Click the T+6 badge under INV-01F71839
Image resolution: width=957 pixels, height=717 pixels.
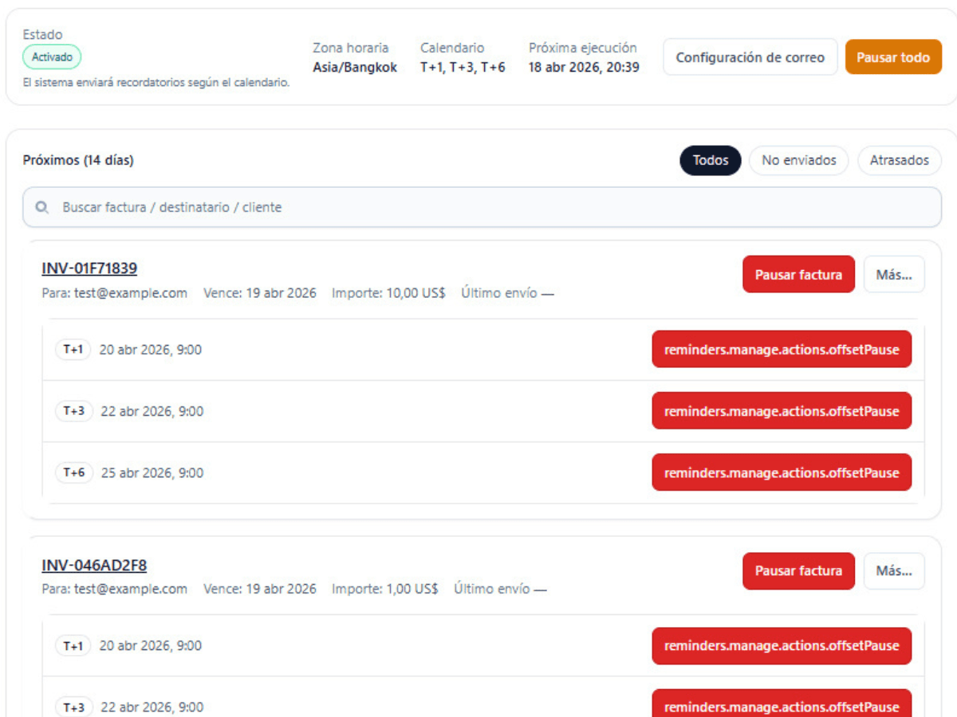coord(74,472)
